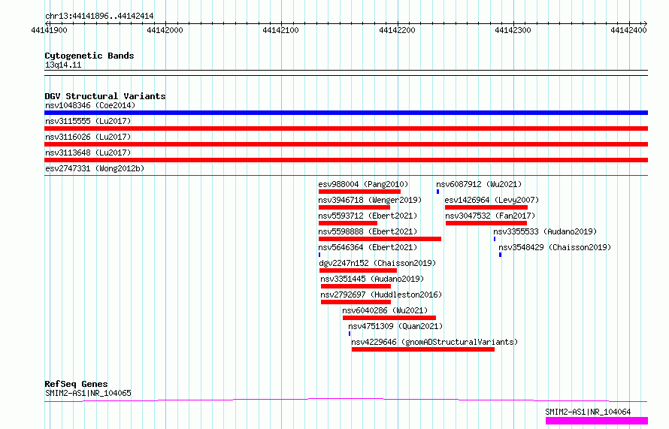Click red bar under nsv3946718
669x429 pixels.
354,207
